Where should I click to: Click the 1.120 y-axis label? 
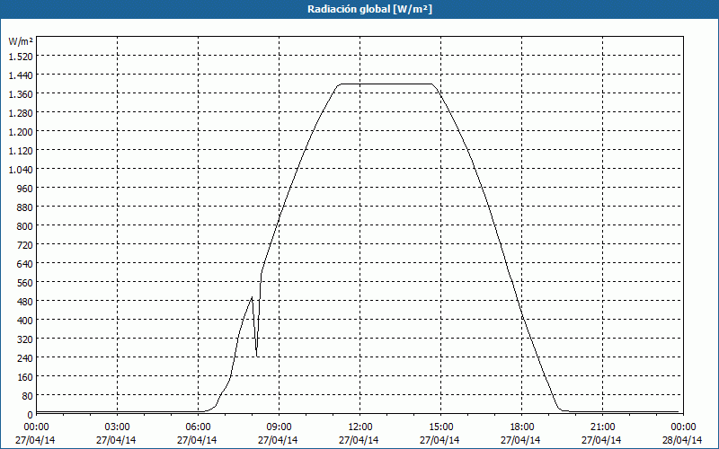tap(21, 151)
